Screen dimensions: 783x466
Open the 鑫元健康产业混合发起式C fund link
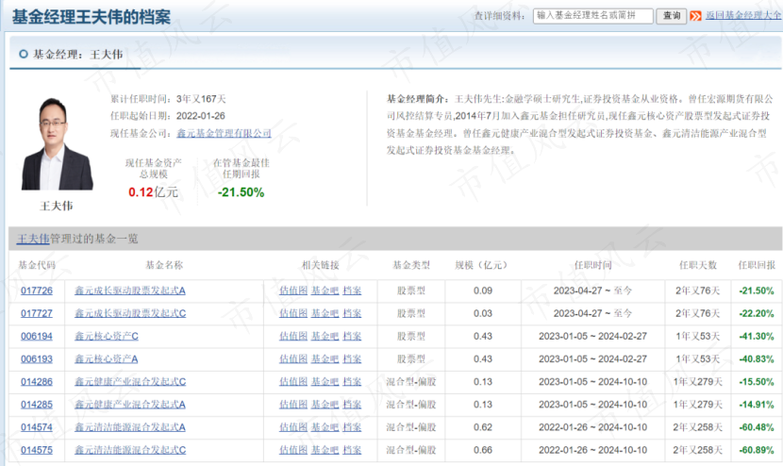(x=130, y=382)
